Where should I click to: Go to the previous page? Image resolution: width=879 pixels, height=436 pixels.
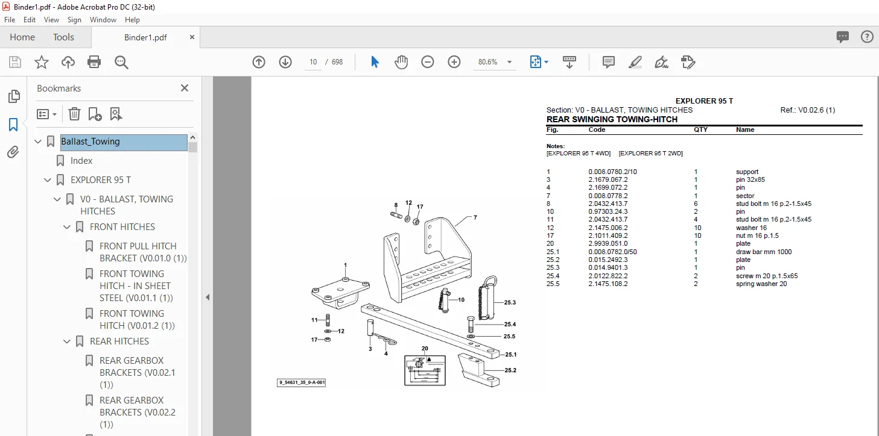point(259,62)
